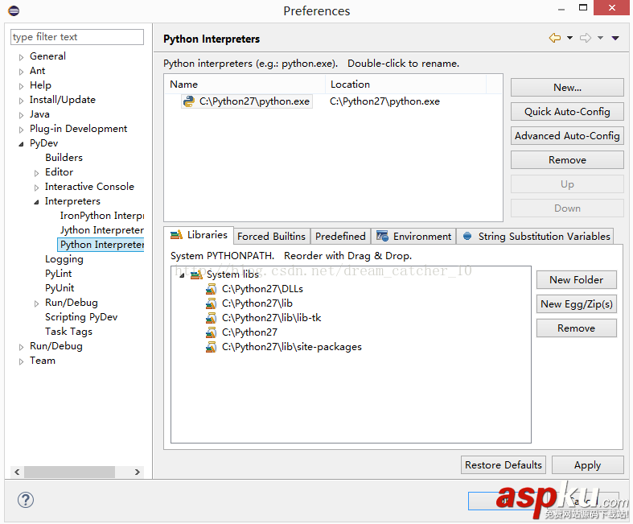Expand the Plug-in Development node

pyautogui.click(x=21, y=130)
